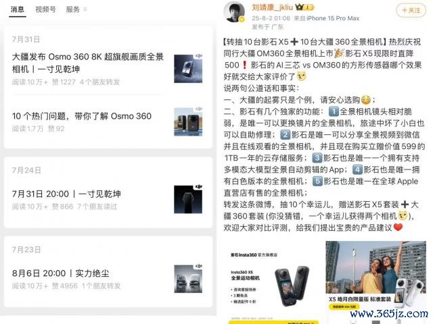Viewport: 433px width, 324px height.
Task: Follow the user with +关注 button
Action: 411,11
